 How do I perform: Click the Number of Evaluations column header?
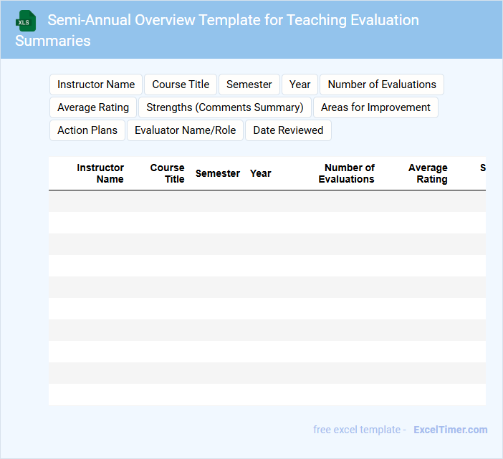pyautogui.click(x=346, y=173)
